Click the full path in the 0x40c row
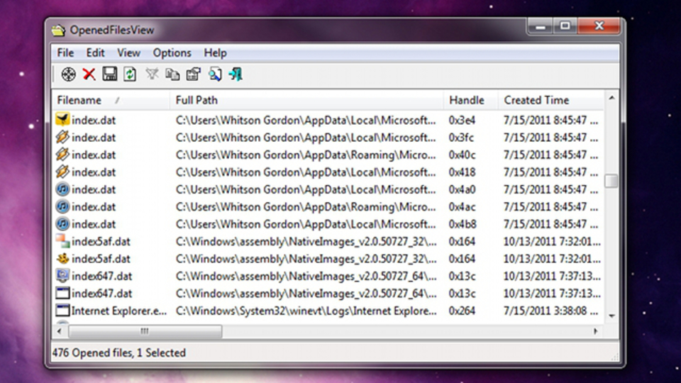This screenshot has width=681, height=383. point(306,155)
